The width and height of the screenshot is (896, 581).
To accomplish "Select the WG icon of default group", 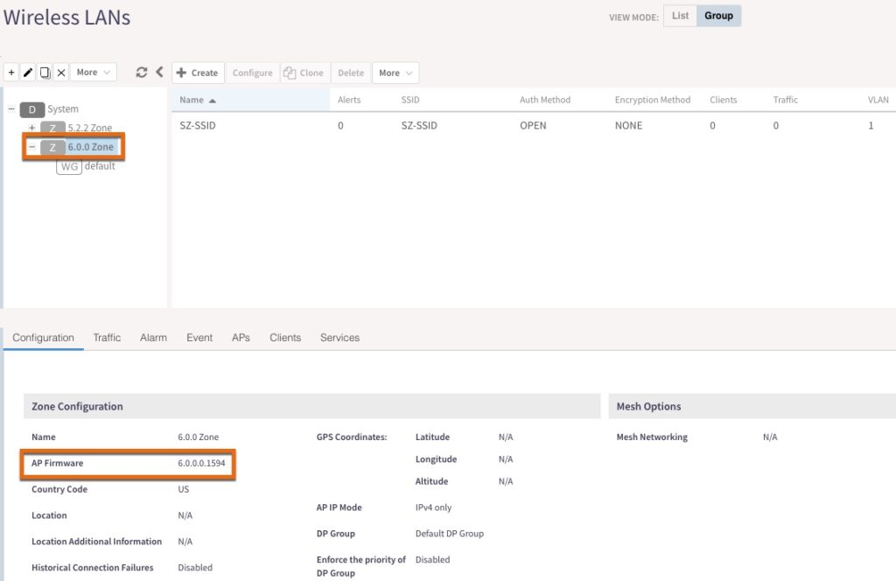I will (x=69, y=166).
